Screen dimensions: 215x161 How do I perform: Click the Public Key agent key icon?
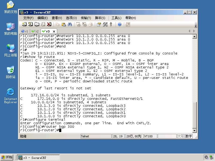coord(111,24)
